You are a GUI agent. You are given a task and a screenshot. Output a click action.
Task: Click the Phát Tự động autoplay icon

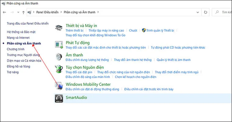59,45
